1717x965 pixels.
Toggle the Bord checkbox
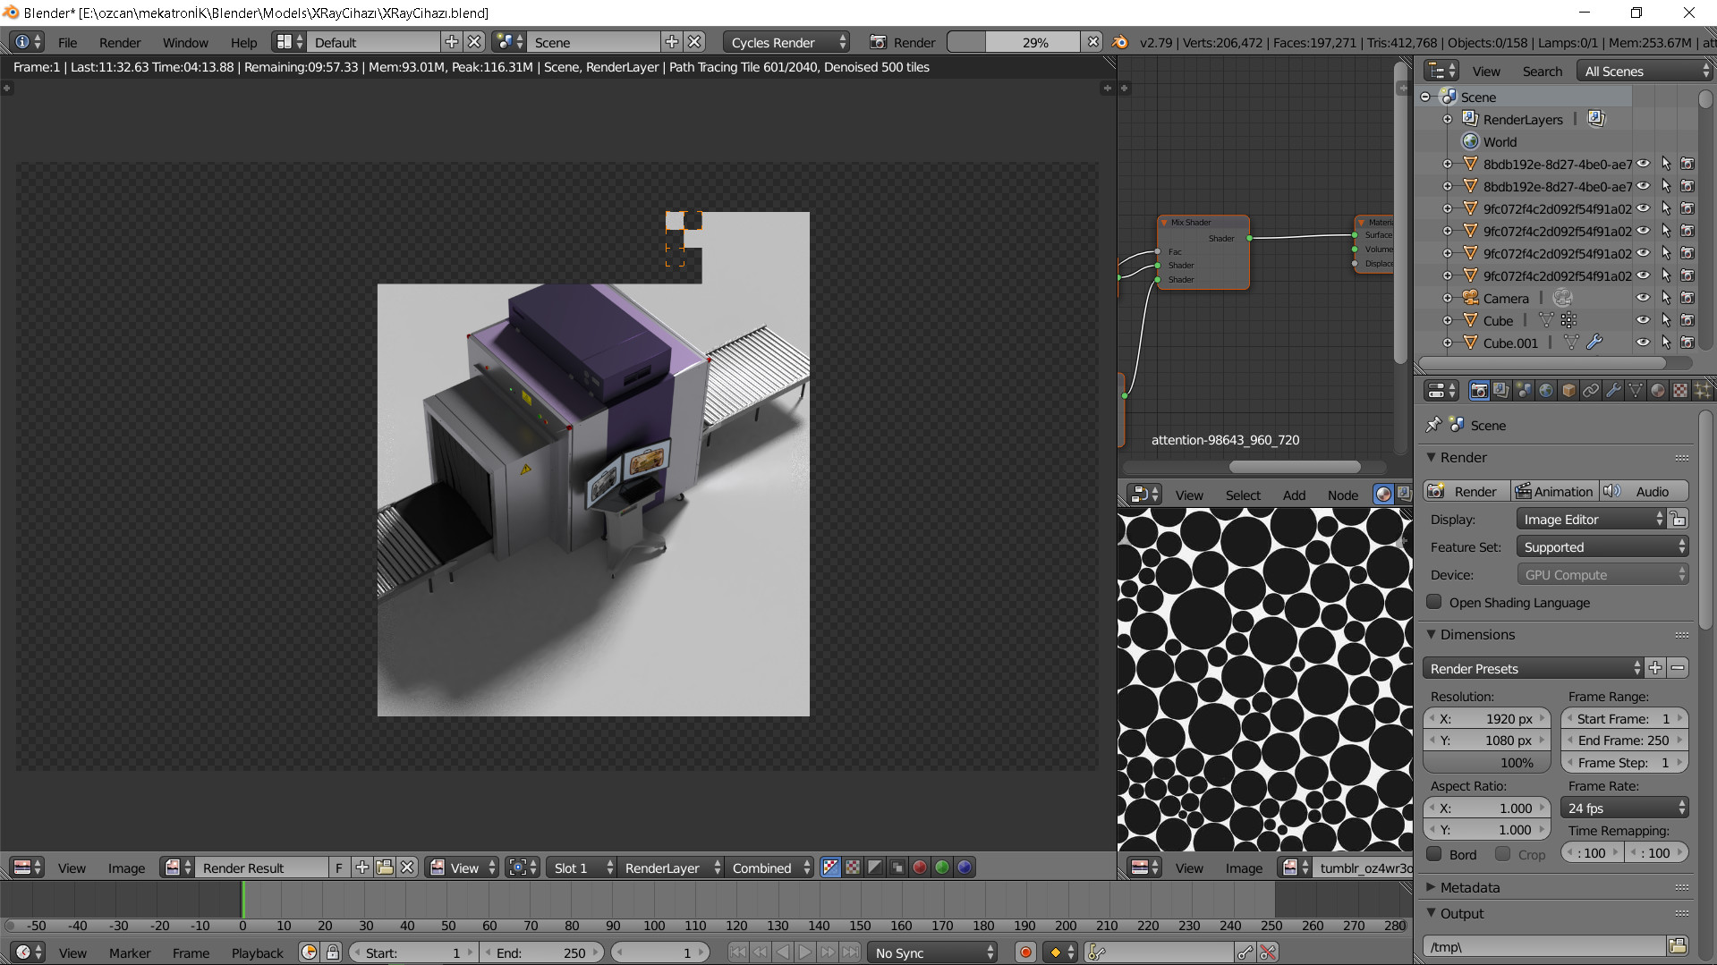pyautogui.click(x=1434, y=854)
